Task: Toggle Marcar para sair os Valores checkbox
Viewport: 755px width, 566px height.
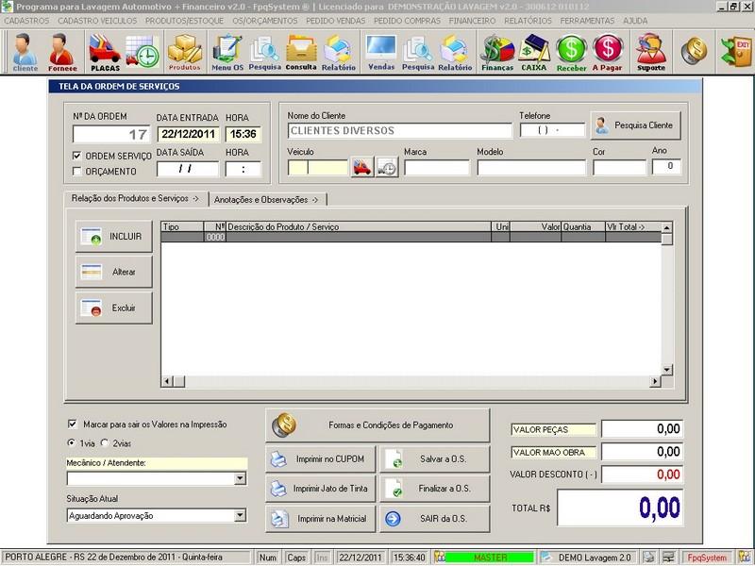Action: point(73,424)
